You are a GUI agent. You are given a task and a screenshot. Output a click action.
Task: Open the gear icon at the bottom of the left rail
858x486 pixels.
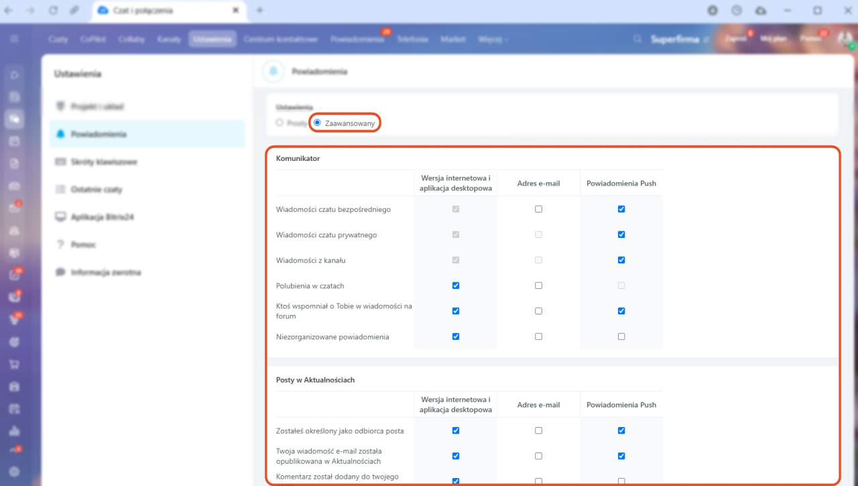point(14,472)
